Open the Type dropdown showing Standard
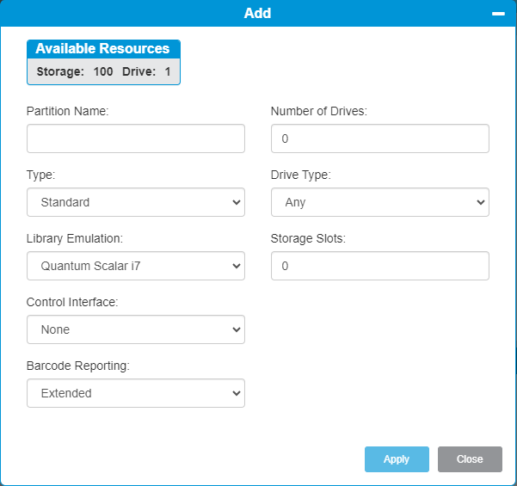This screenshot has width=517, height=486. pyautogui.click(x=136, y=202)
